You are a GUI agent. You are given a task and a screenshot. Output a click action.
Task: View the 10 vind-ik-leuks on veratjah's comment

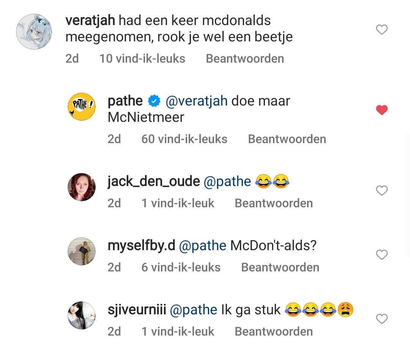pos(142,58)
